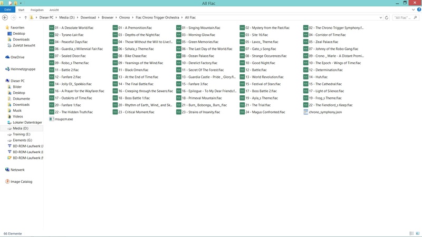Select 08 - Ocean Palace.flac file icon

179,56
